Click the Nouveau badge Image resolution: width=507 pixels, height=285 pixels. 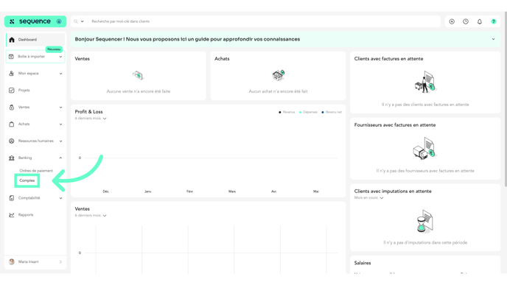click(54, 49)
